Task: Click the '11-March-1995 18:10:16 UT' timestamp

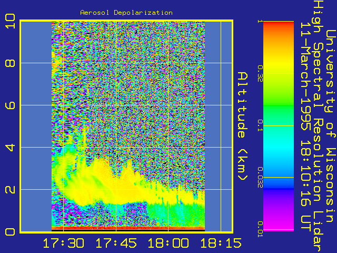Action: click(306, 127)
